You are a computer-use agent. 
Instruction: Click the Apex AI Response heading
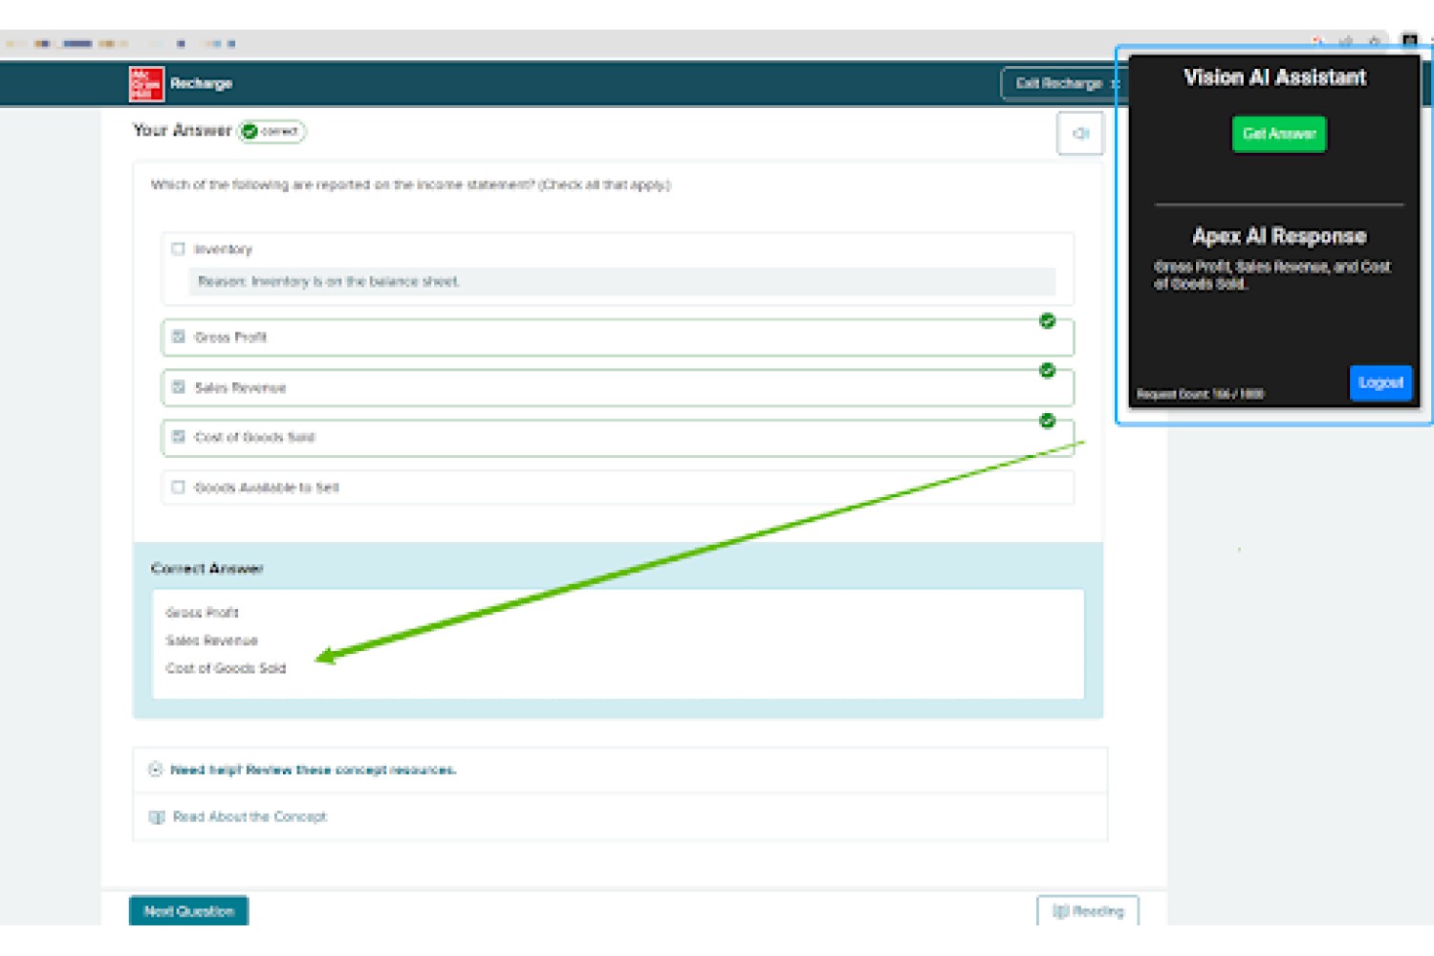1279,236
